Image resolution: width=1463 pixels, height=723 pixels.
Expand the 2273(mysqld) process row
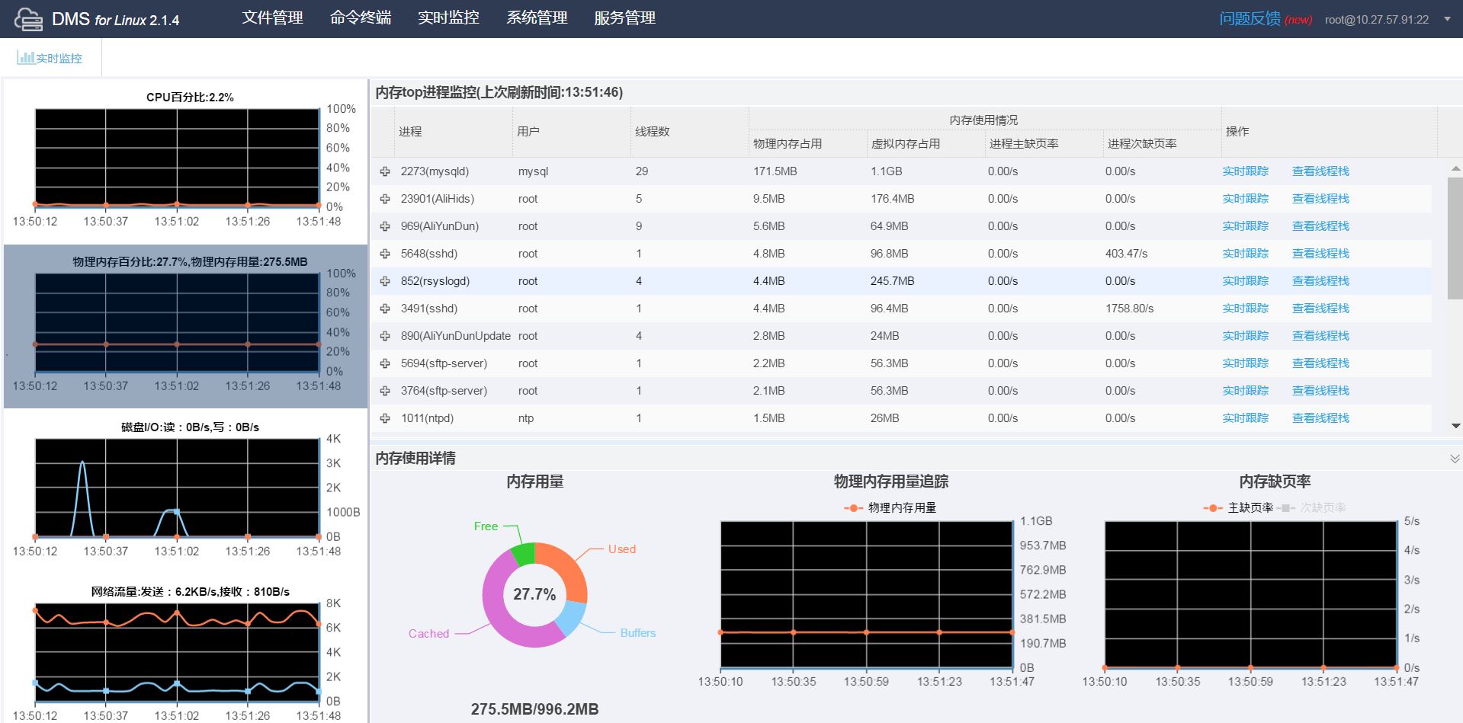point(385,171)
